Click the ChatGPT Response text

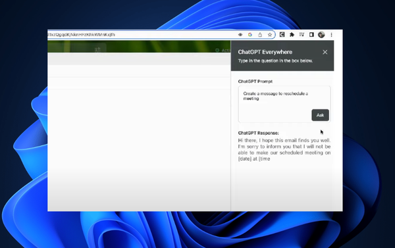click(284, 149)
